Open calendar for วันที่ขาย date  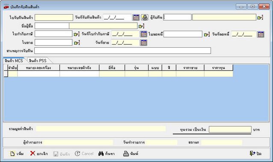144,43
